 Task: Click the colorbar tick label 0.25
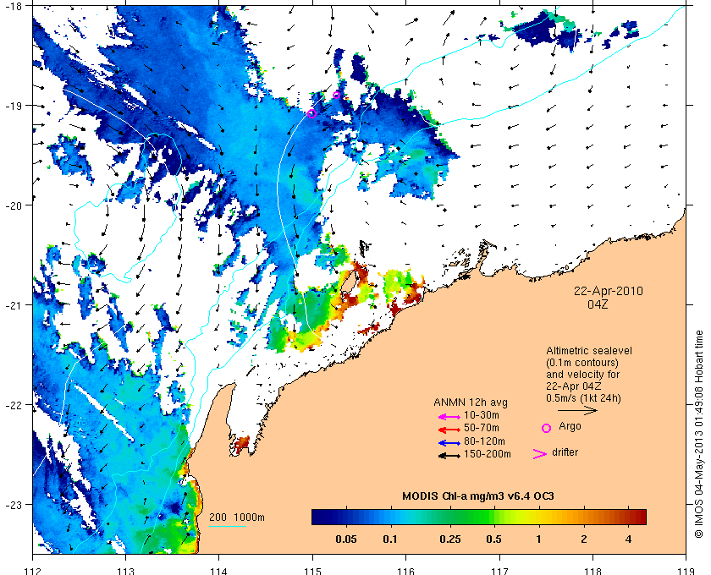(x=449, y=539)
